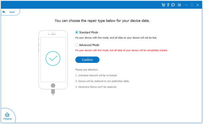Click the back arrow icon

coord(4,12)
